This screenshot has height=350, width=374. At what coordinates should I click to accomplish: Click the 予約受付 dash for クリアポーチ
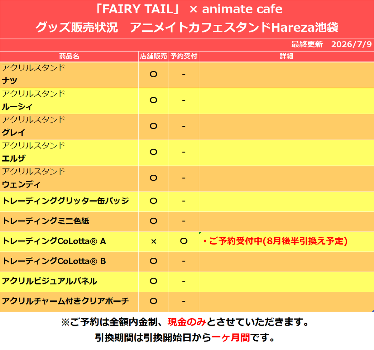coord(184,301)
